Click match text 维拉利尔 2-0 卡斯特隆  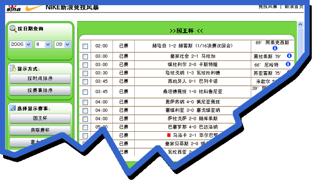(193, 65)
